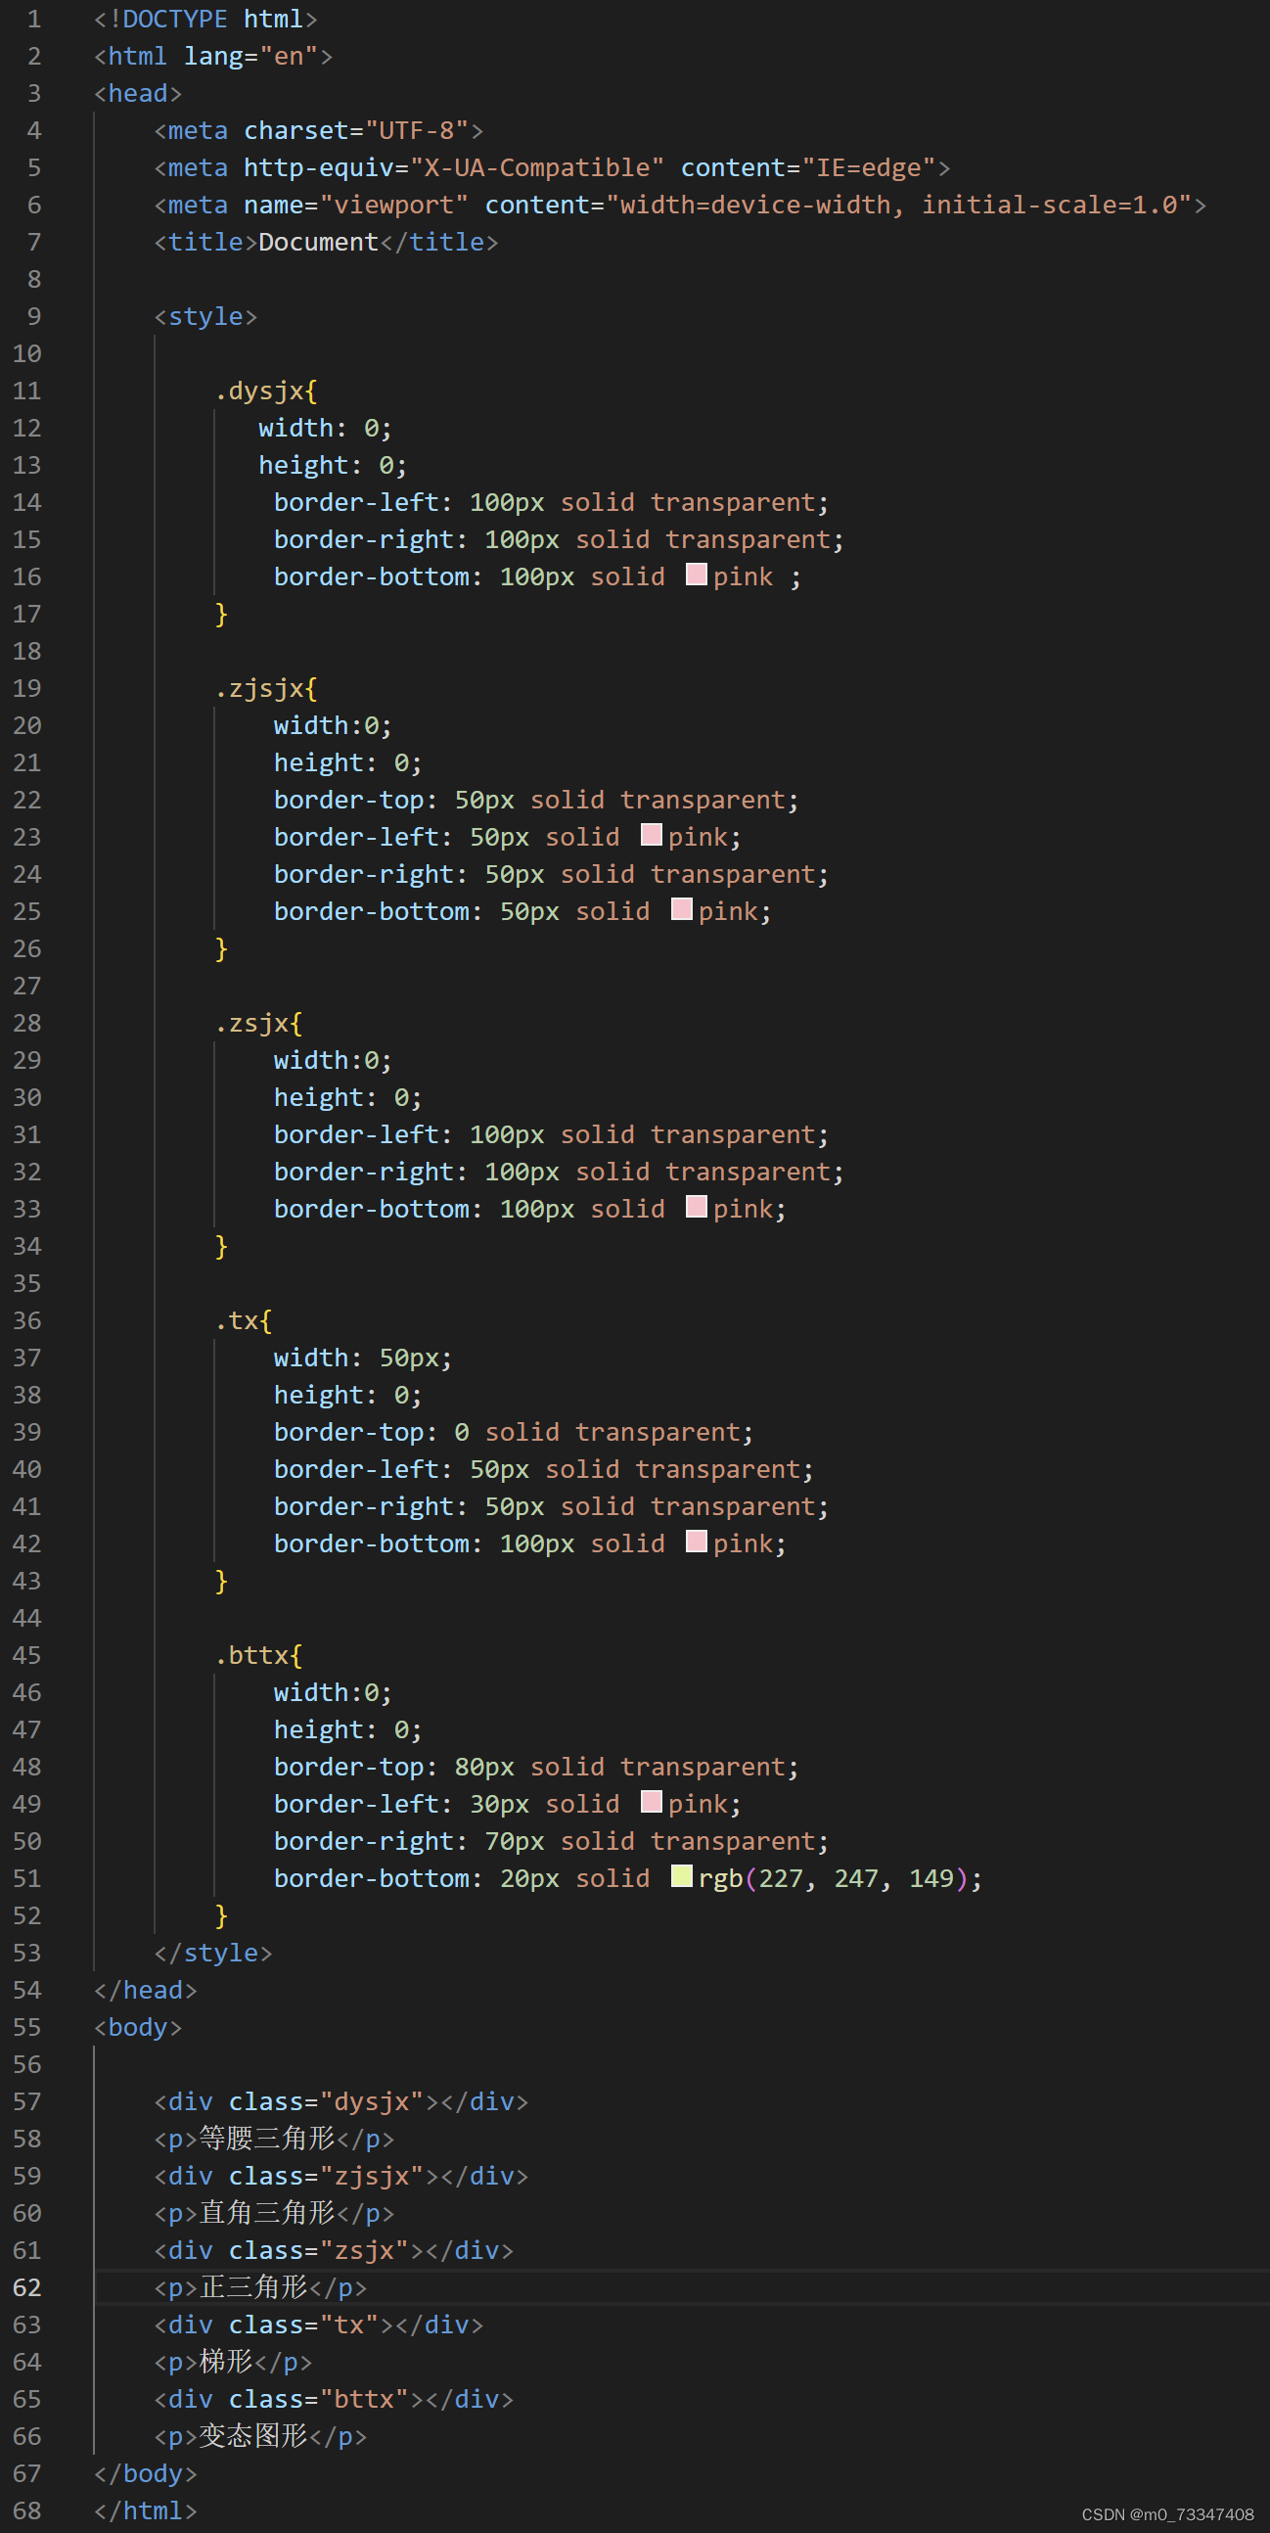Click the closing brace on line 17
1270x2533 pixels.
click(221, 615)
